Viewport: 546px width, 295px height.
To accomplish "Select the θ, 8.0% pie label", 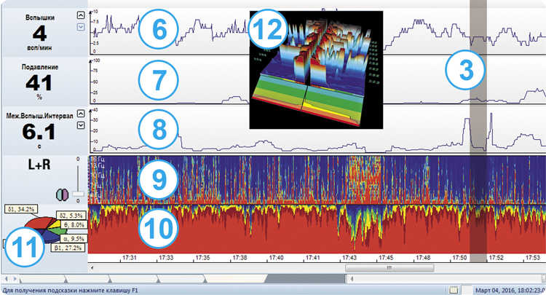I will [74, 225].
